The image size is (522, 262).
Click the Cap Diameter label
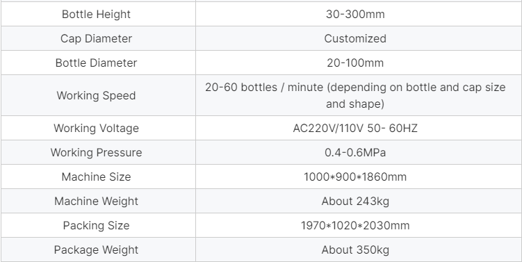point(96,39)
